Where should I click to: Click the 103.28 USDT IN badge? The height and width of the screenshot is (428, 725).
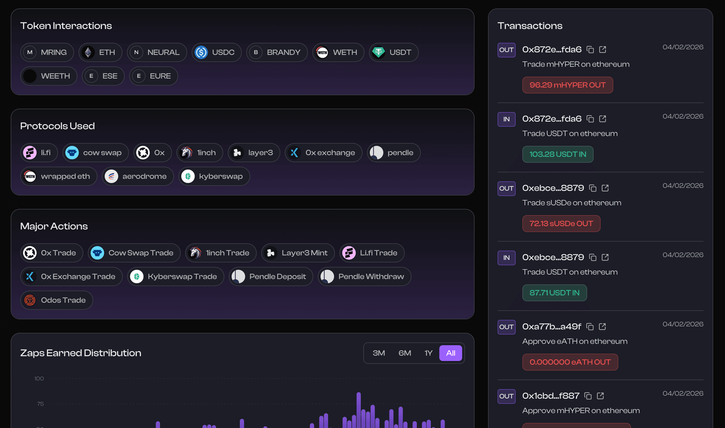(558, 154)
